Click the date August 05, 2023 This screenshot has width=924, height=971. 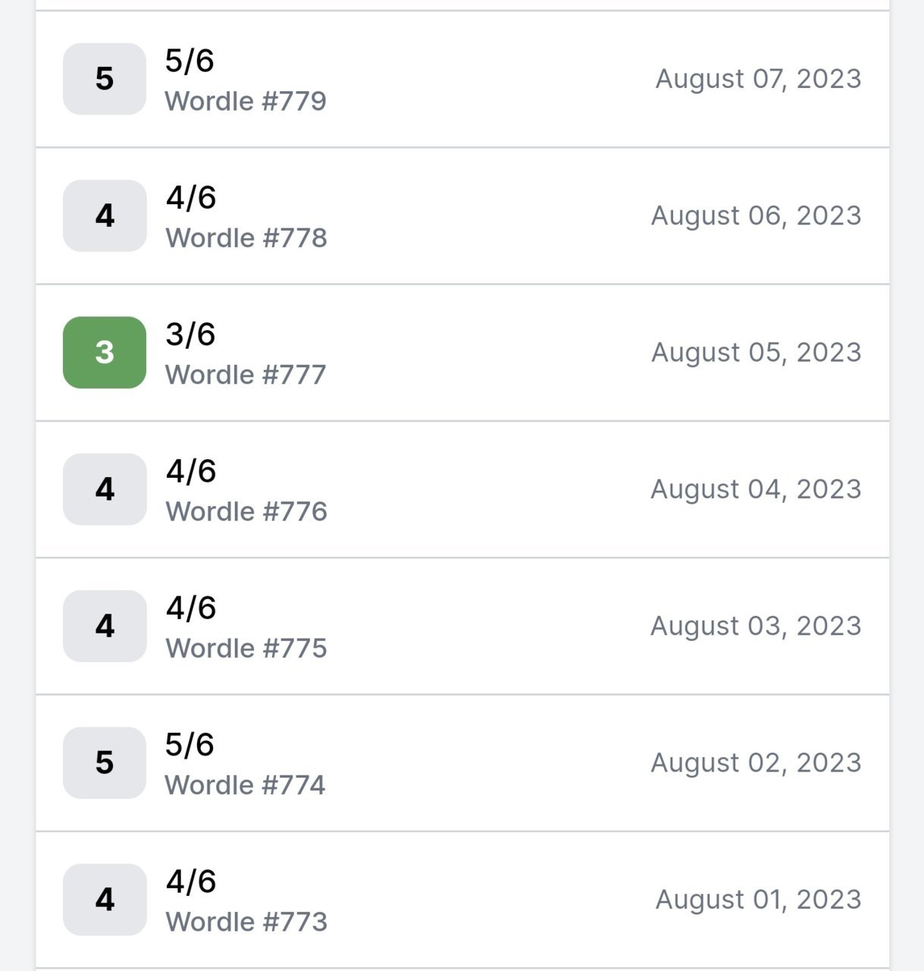click(756, 353)
